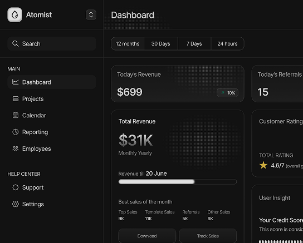Click the Atomist droplet logo icon

tap(14, 15)
